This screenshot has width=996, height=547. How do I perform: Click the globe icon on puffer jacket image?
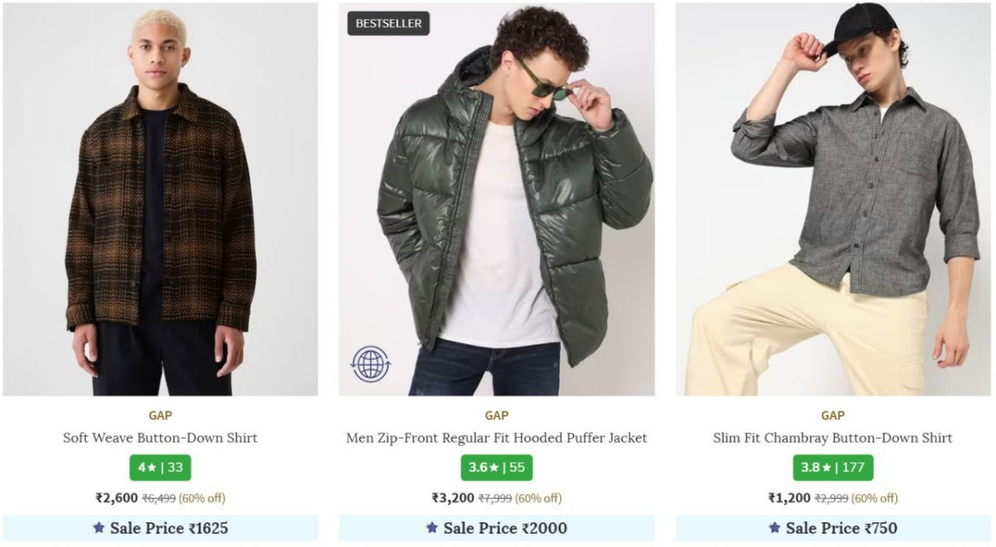tap(370, 364)
